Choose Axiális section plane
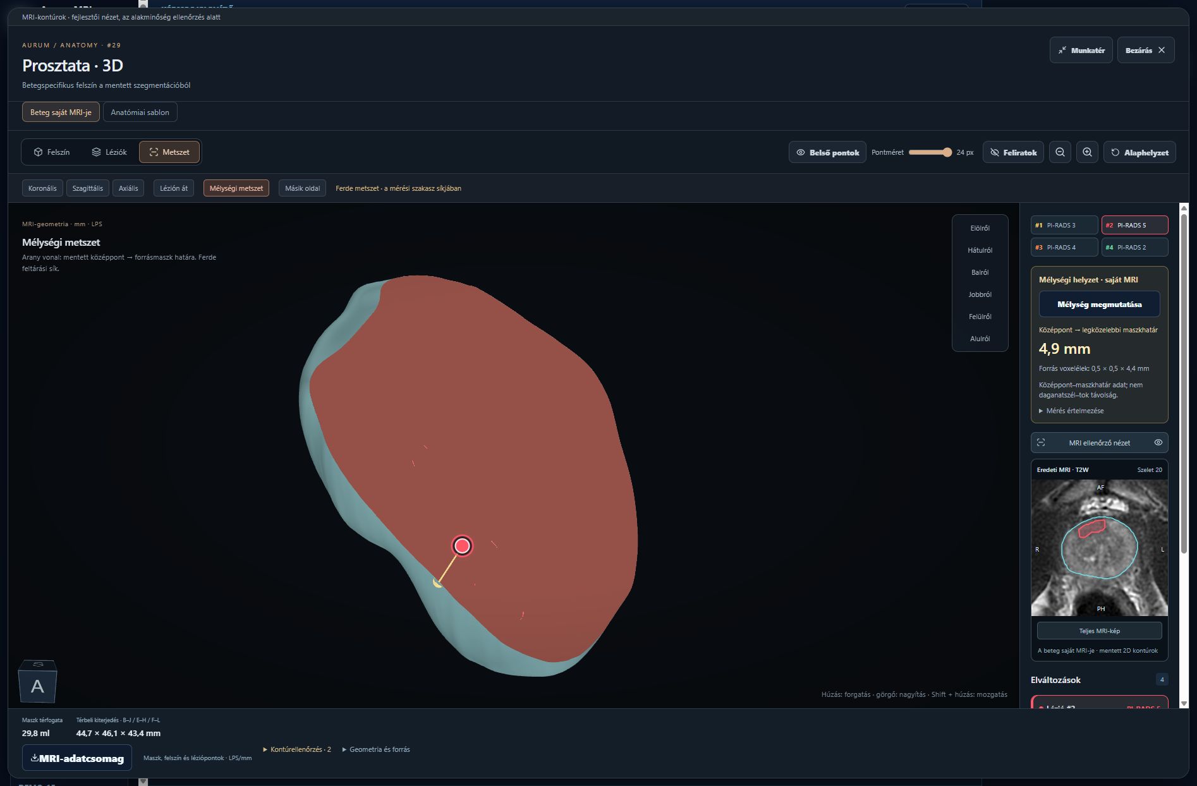This screenshot has width=1197, height=786. pyautogui.click(x=128, y=188)
